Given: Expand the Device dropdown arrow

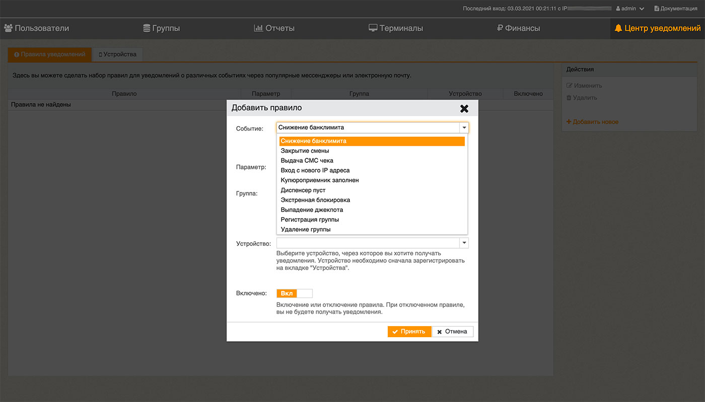Looking at the screenshot, I should [463, 243].
